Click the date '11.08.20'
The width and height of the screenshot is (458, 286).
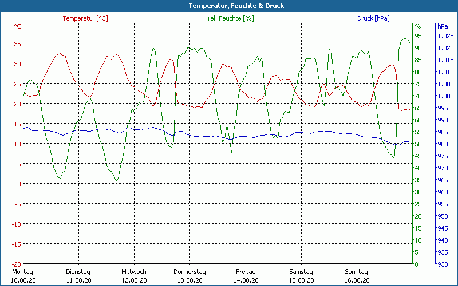(78, 280)
